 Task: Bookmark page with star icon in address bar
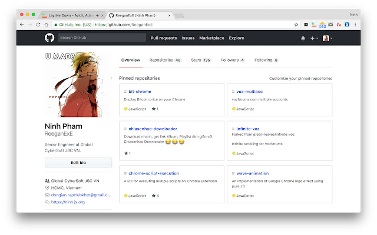296,25
